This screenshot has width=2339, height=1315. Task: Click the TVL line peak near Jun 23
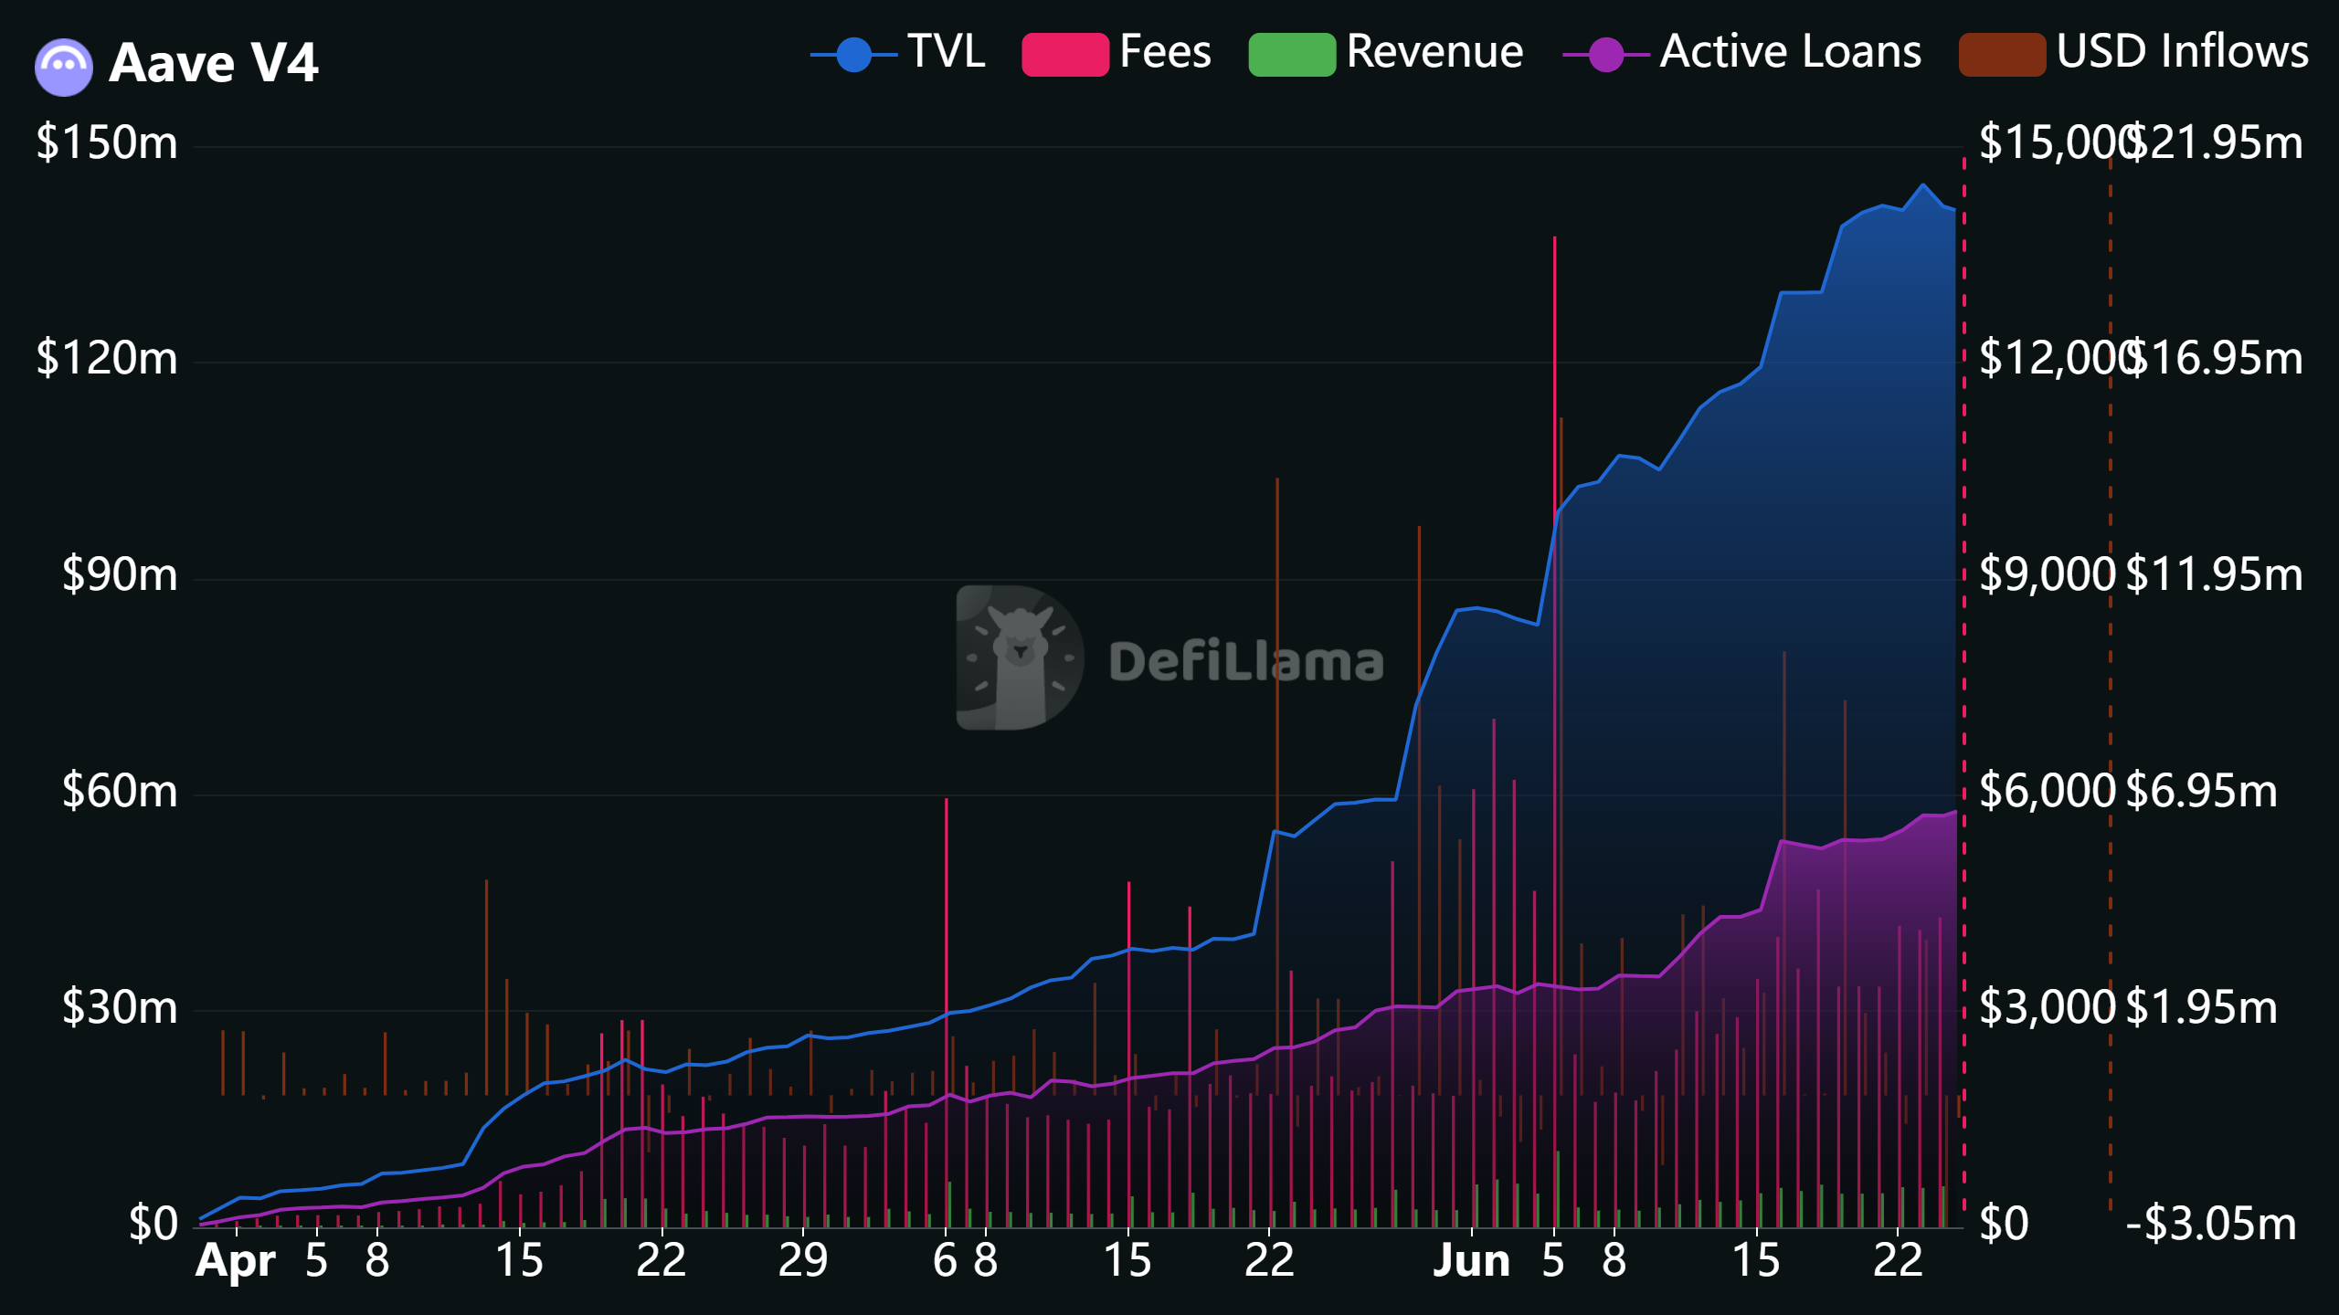tap(1923, 185)
